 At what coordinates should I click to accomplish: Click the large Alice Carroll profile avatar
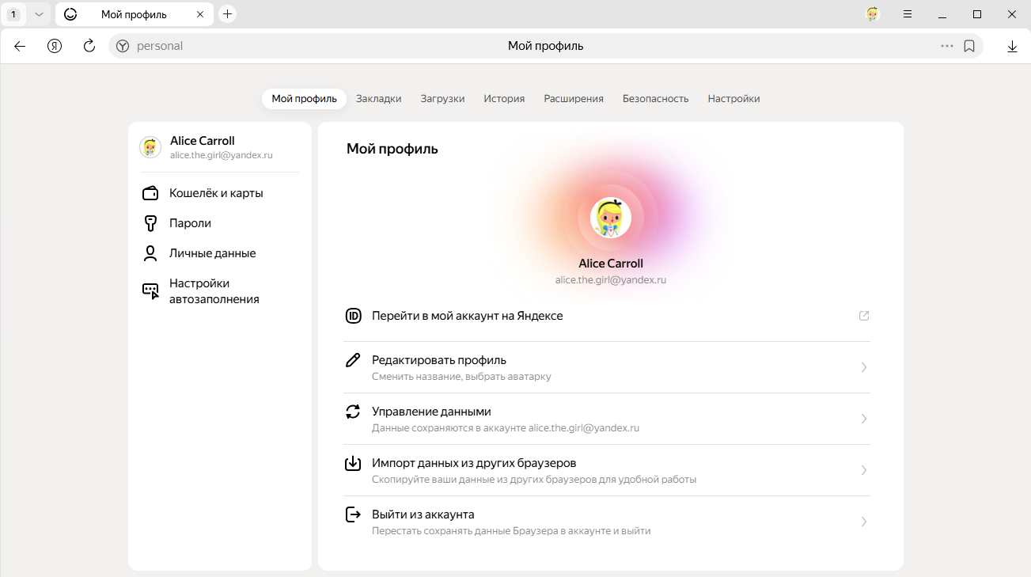coord(611,218)
